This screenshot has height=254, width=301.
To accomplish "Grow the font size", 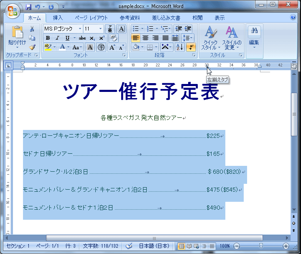I will (112, 47).
